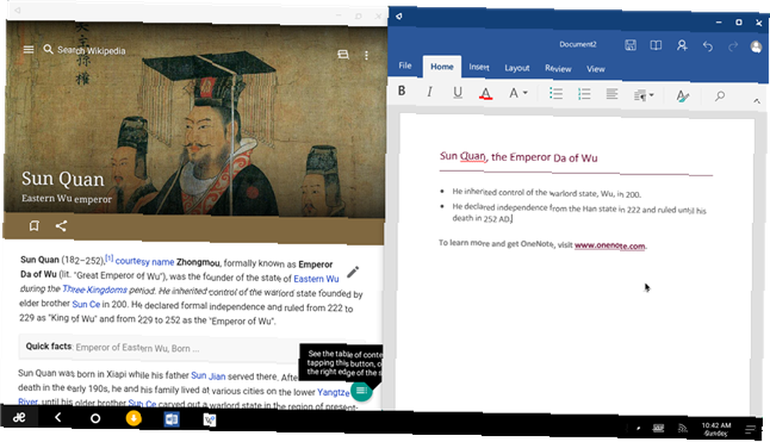Click the document heading 'Sun Quan, the Emperor Da of Wu'
Viewport: 770px width, 442px height.
[518, 157]
